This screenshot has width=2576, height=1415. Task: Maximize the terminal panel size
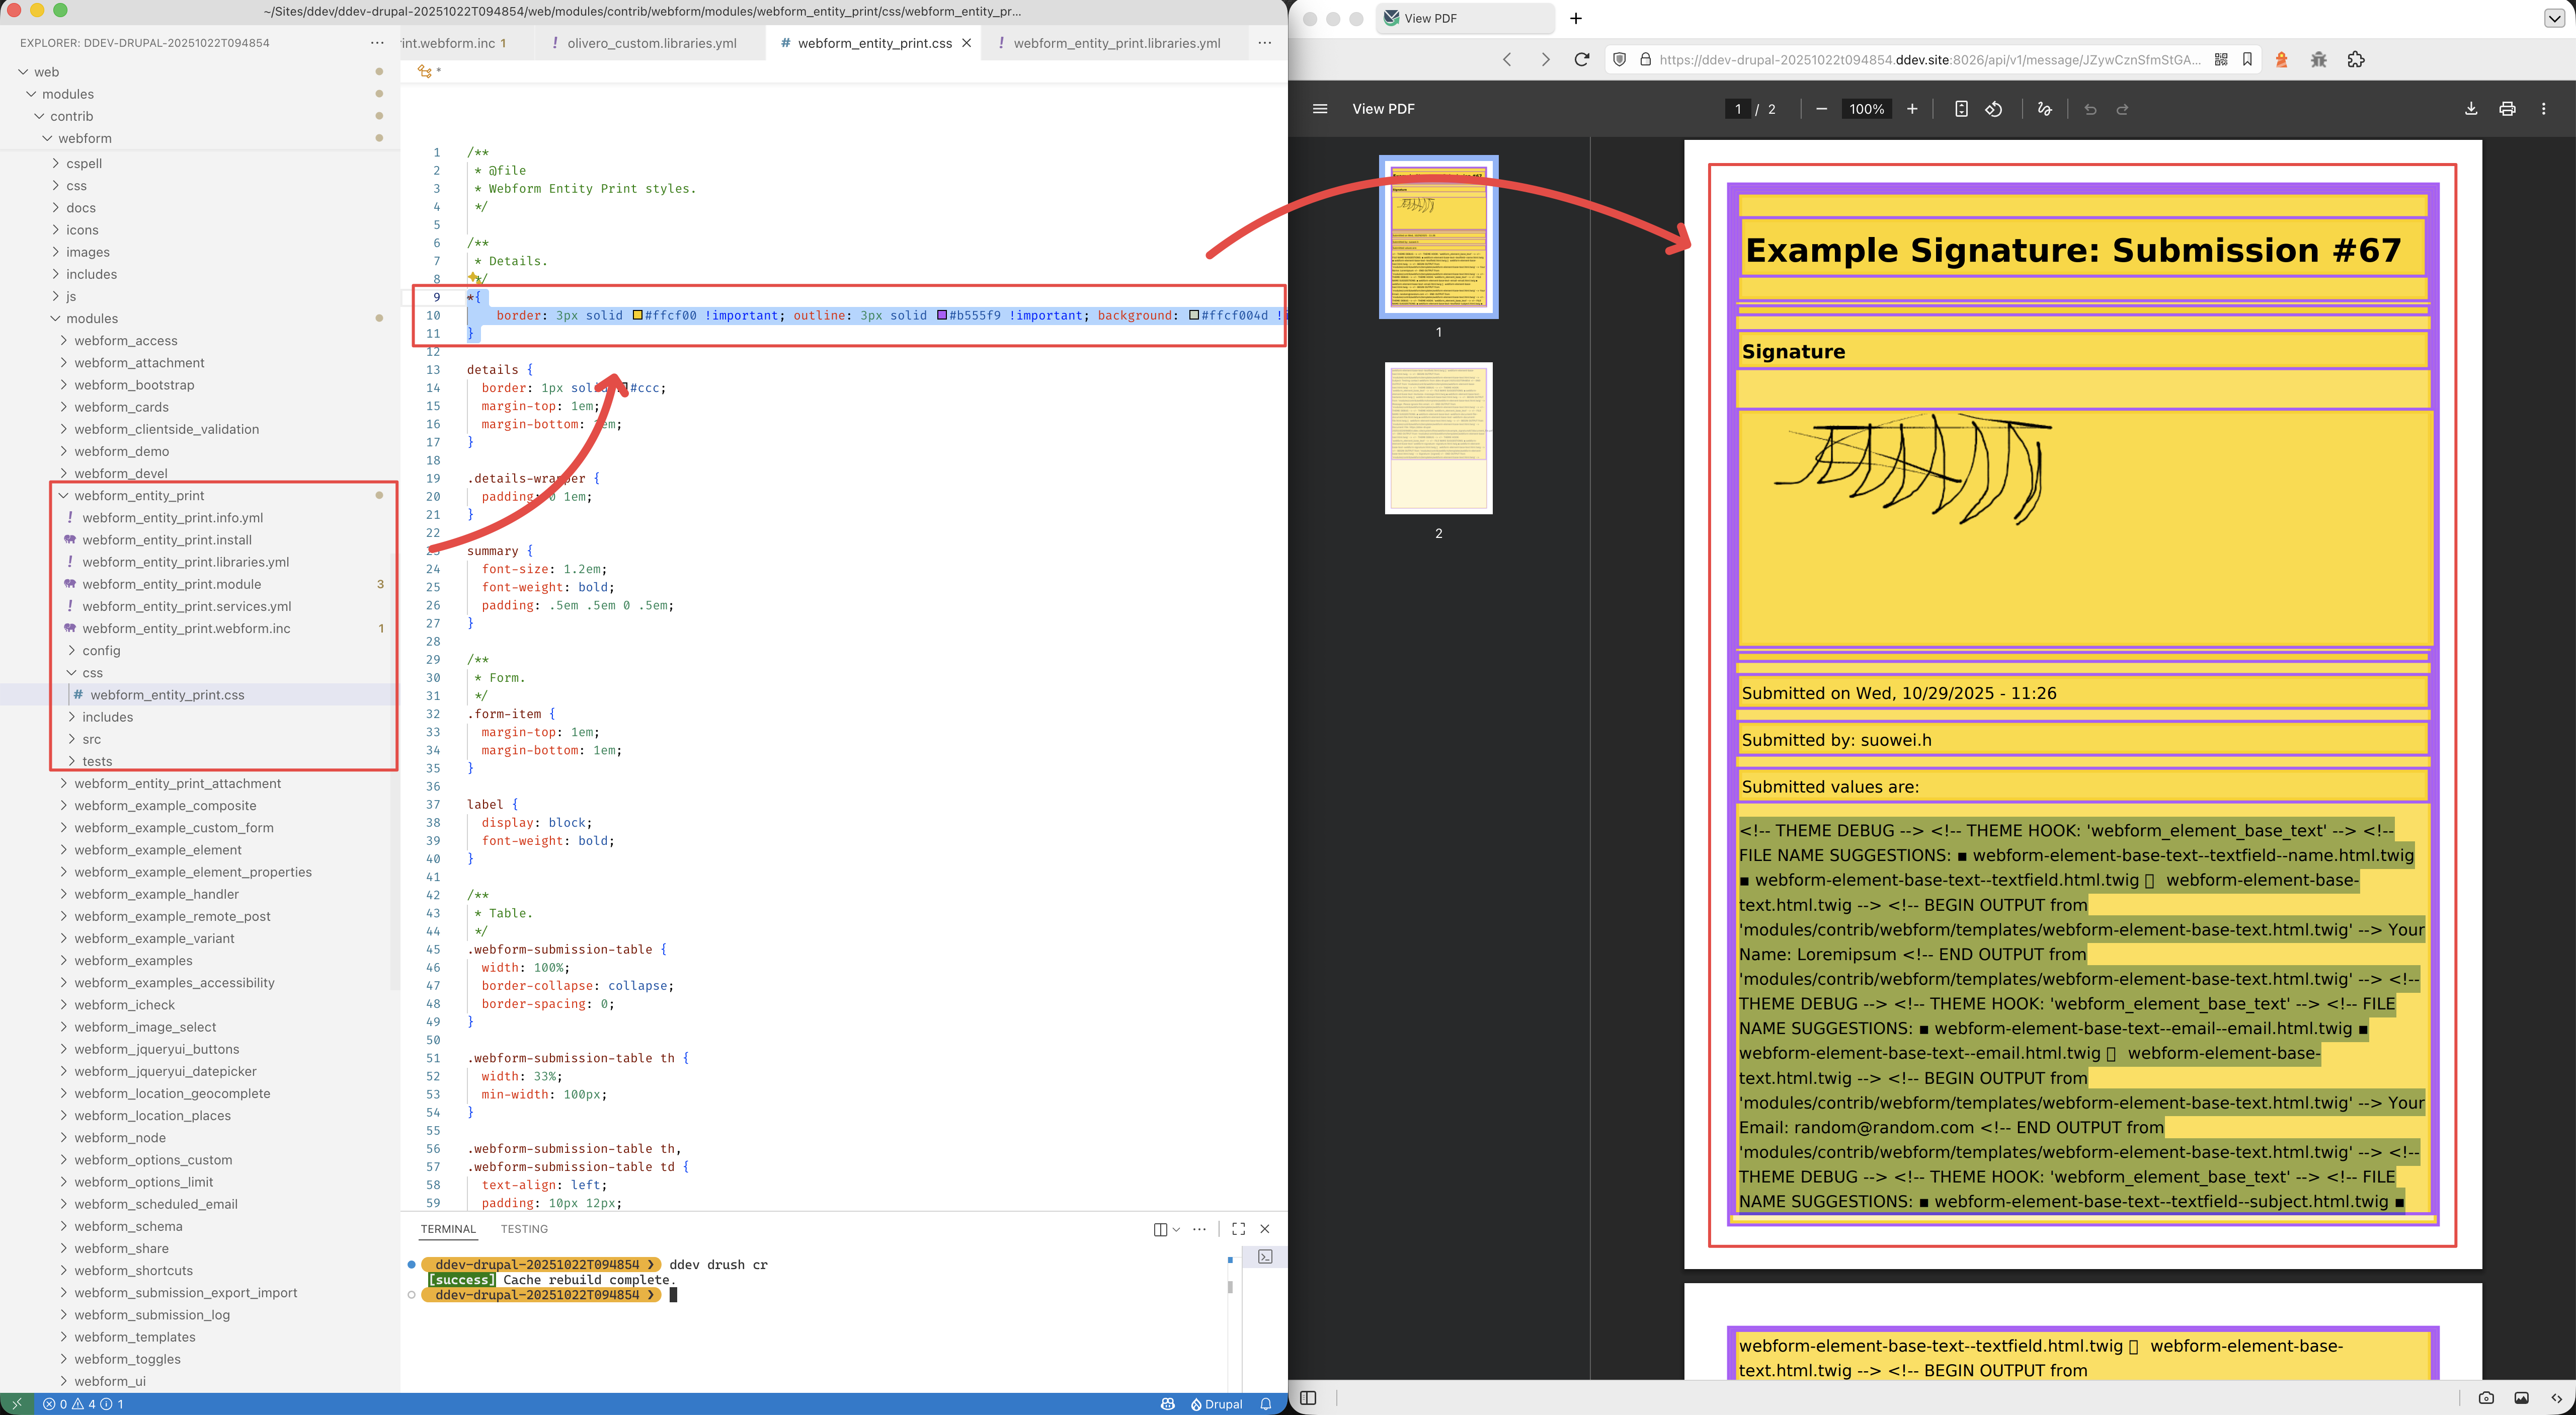(1238, 1229)
